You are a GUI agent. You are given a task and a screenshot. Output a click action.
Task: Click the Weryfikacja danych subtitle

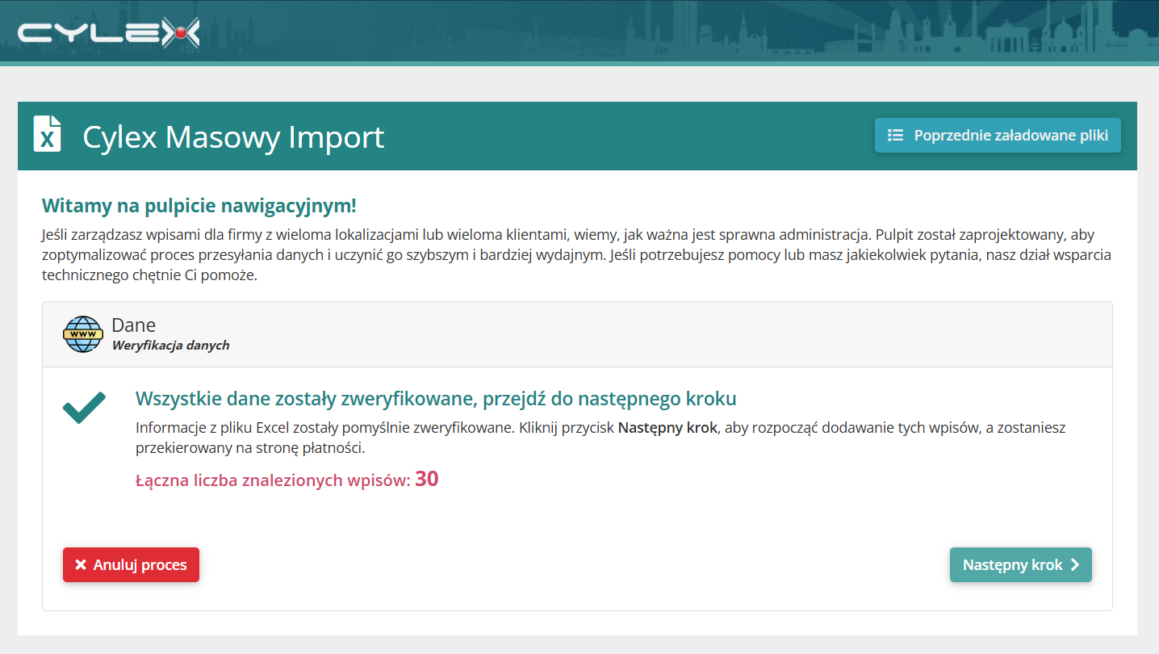point(170,345)
